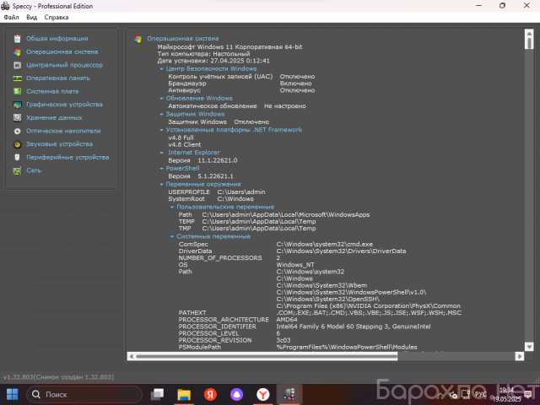Image resolution: width=540 pixels, height=405 pixels.
Task: Click the Оперативная память sidebar icon
Action: (17, 78)
